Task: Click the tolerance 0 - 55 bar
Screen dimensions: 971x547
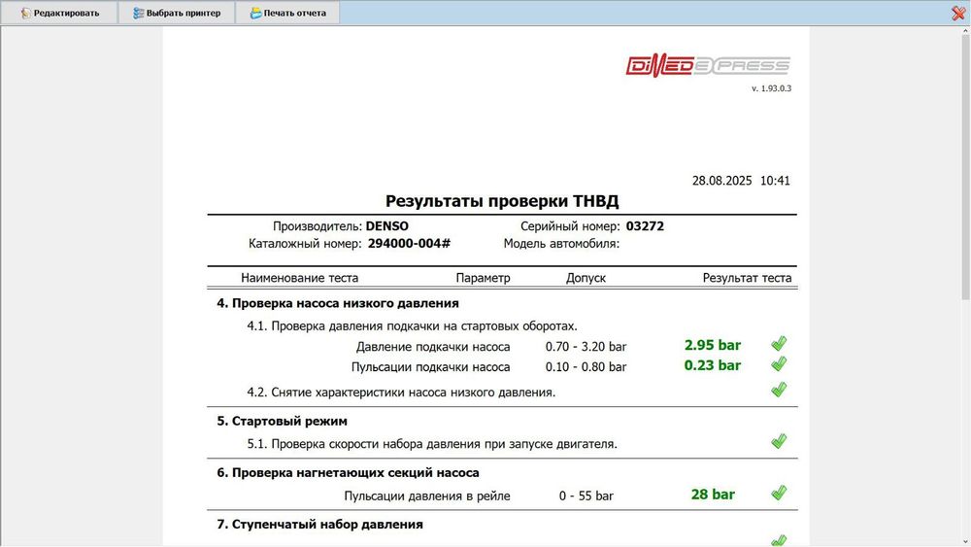Action: tap(586, 496)
